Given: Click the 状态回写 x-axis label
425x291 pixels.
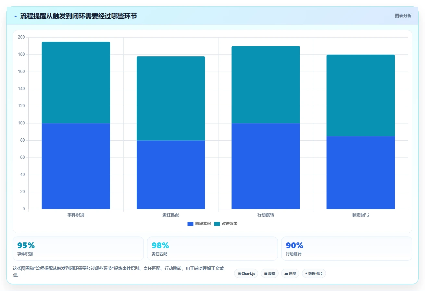Looking at the screenshot, I should coord(361,215).
